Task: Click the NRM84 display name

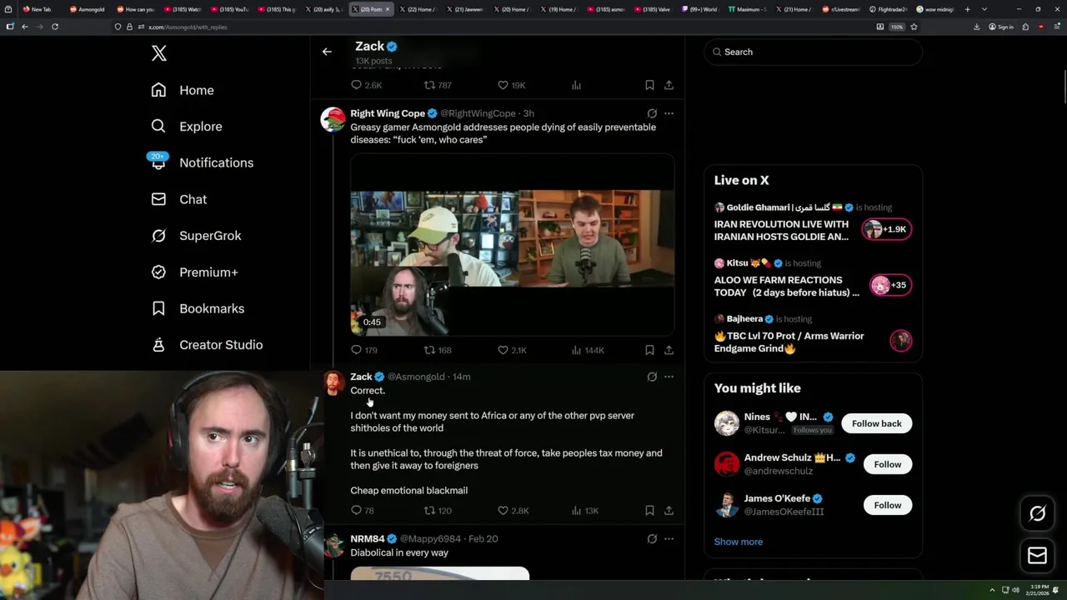Action: tap(368, 539)
